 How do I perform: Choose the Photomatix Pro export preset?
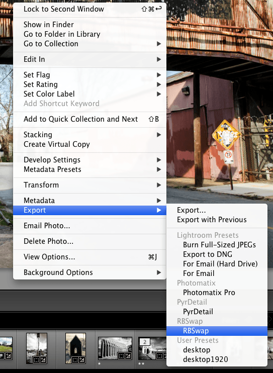[217, 293]
